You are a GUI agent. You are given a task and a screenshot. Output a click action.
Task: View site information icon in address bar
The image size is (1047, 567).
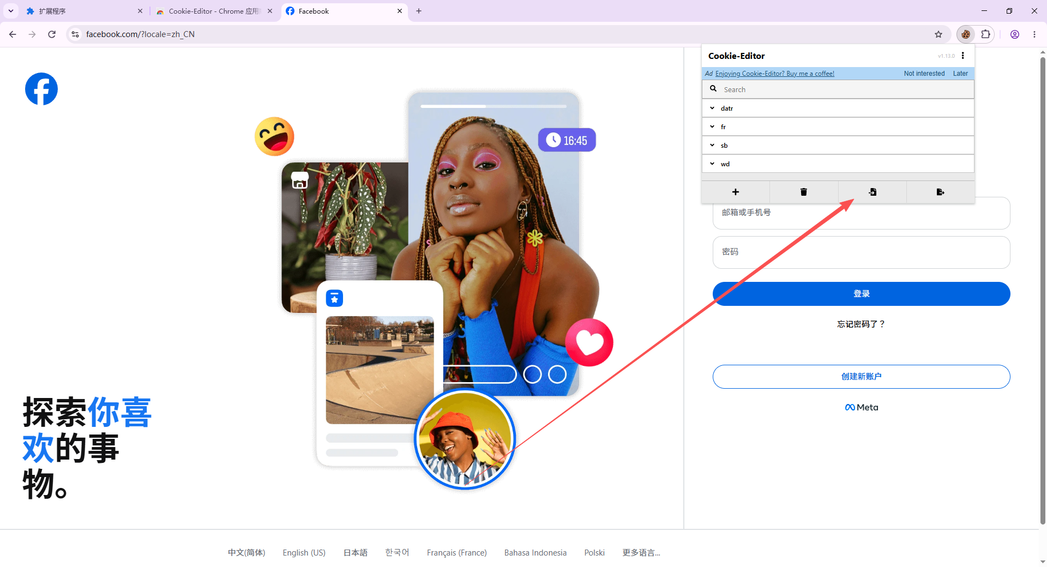tap(75, 34)
